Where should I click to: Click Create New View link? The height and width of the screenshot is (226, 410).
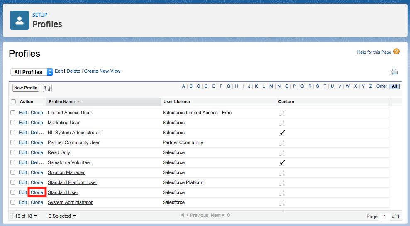click(102, 71)
